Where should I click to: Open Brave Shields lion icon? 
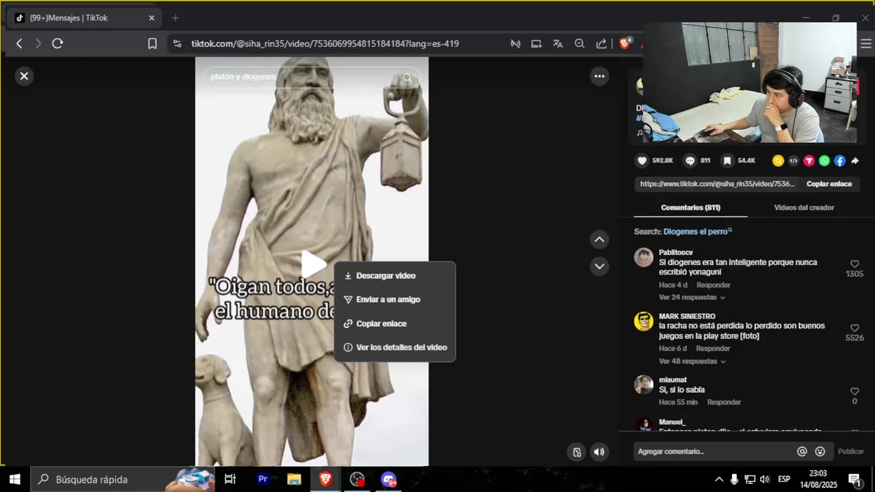[x=624, y=44]
